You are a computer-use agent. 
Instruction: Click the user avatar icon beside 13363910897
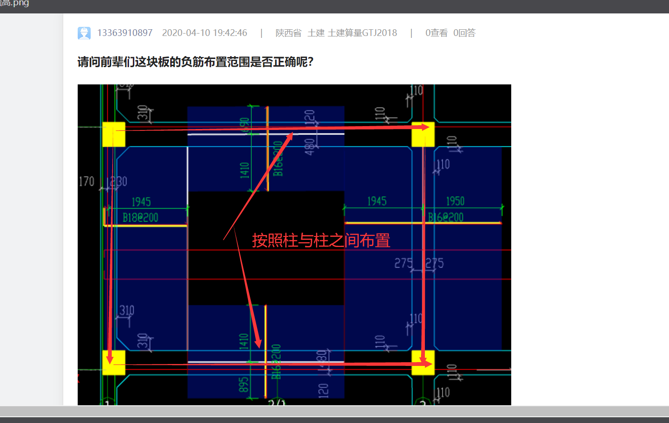[84, 33]
